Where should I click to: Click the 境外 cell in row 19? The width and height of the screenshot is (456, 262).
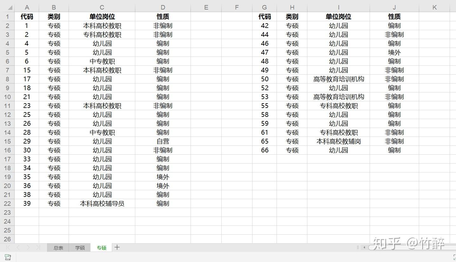point(163,177)
